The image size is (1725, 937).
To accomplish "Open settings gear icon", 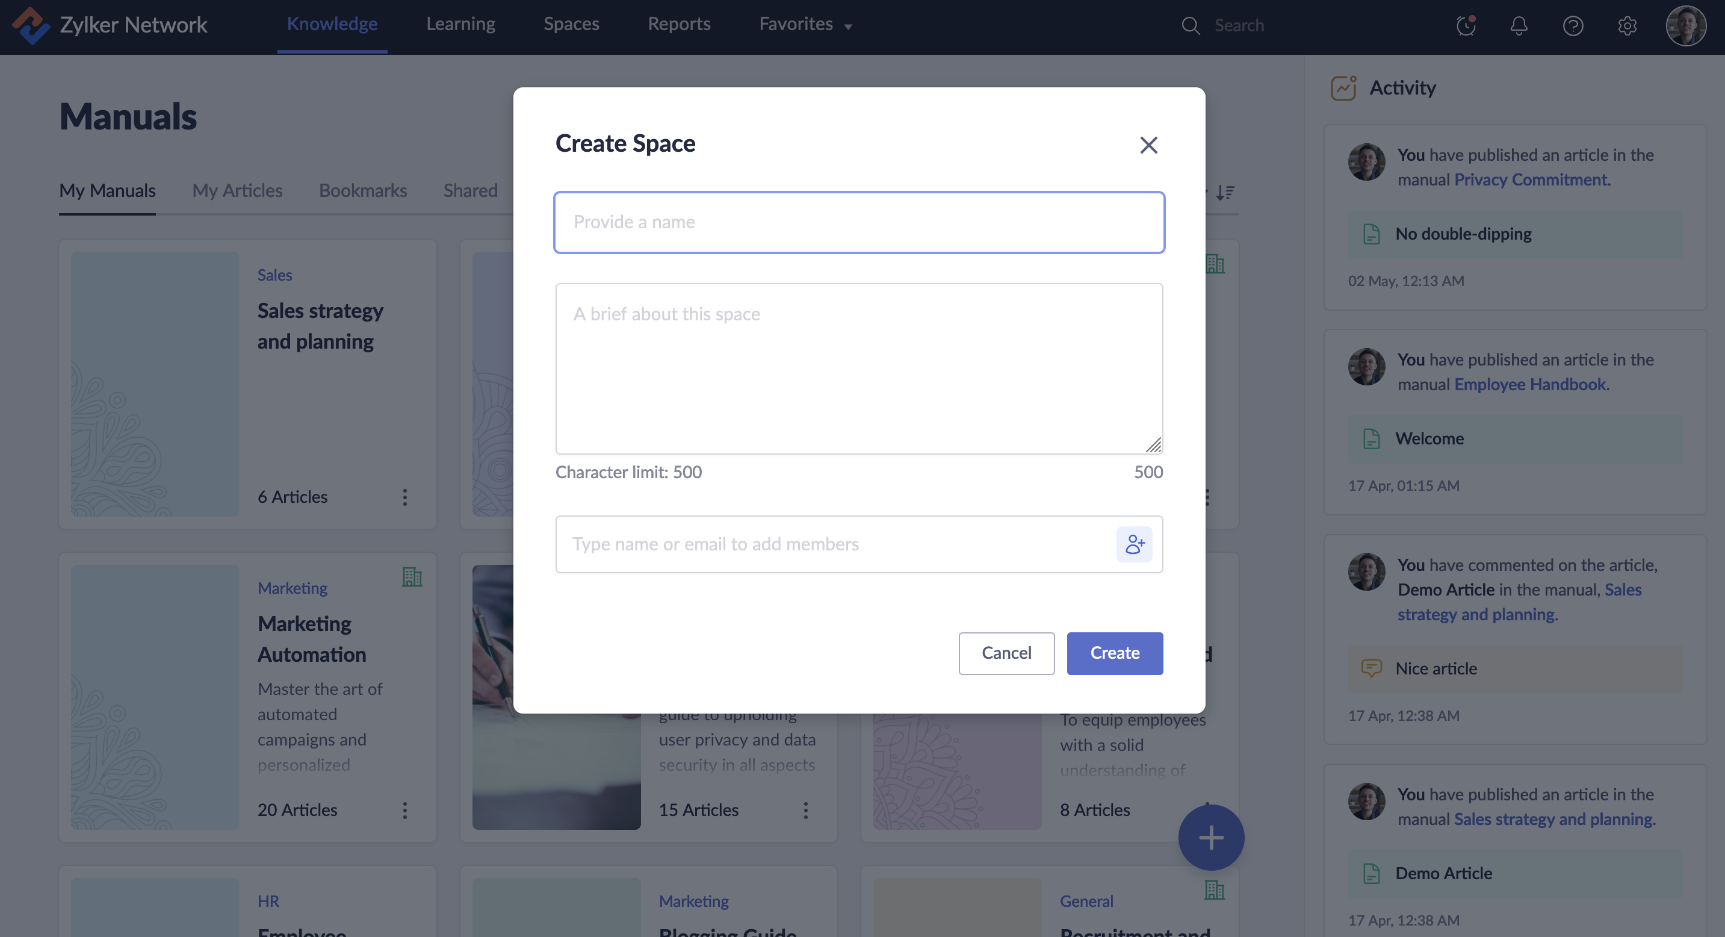I will pos(1627,25).
